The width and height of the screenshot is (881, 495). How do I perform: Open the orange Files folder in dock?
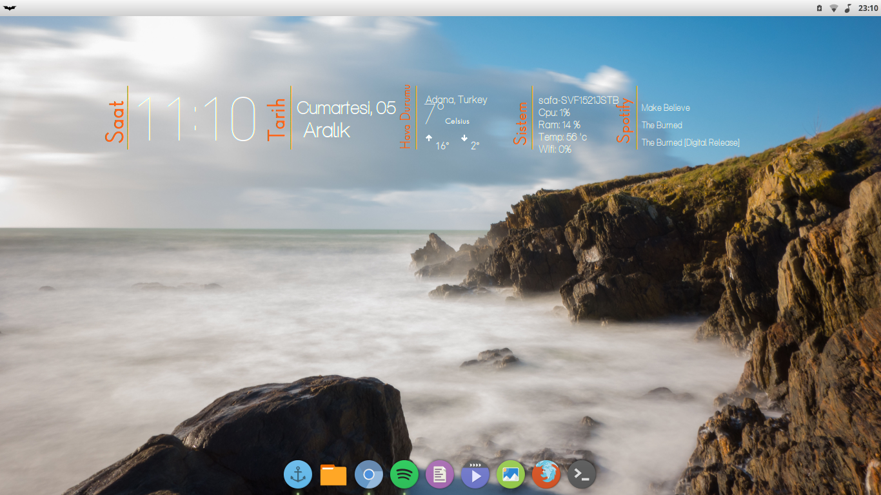tap(333, 475)
